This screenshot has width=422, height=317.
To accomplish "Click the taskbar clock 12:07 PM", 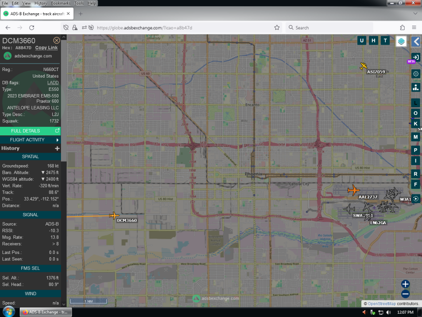I will (x=406, y=312).
